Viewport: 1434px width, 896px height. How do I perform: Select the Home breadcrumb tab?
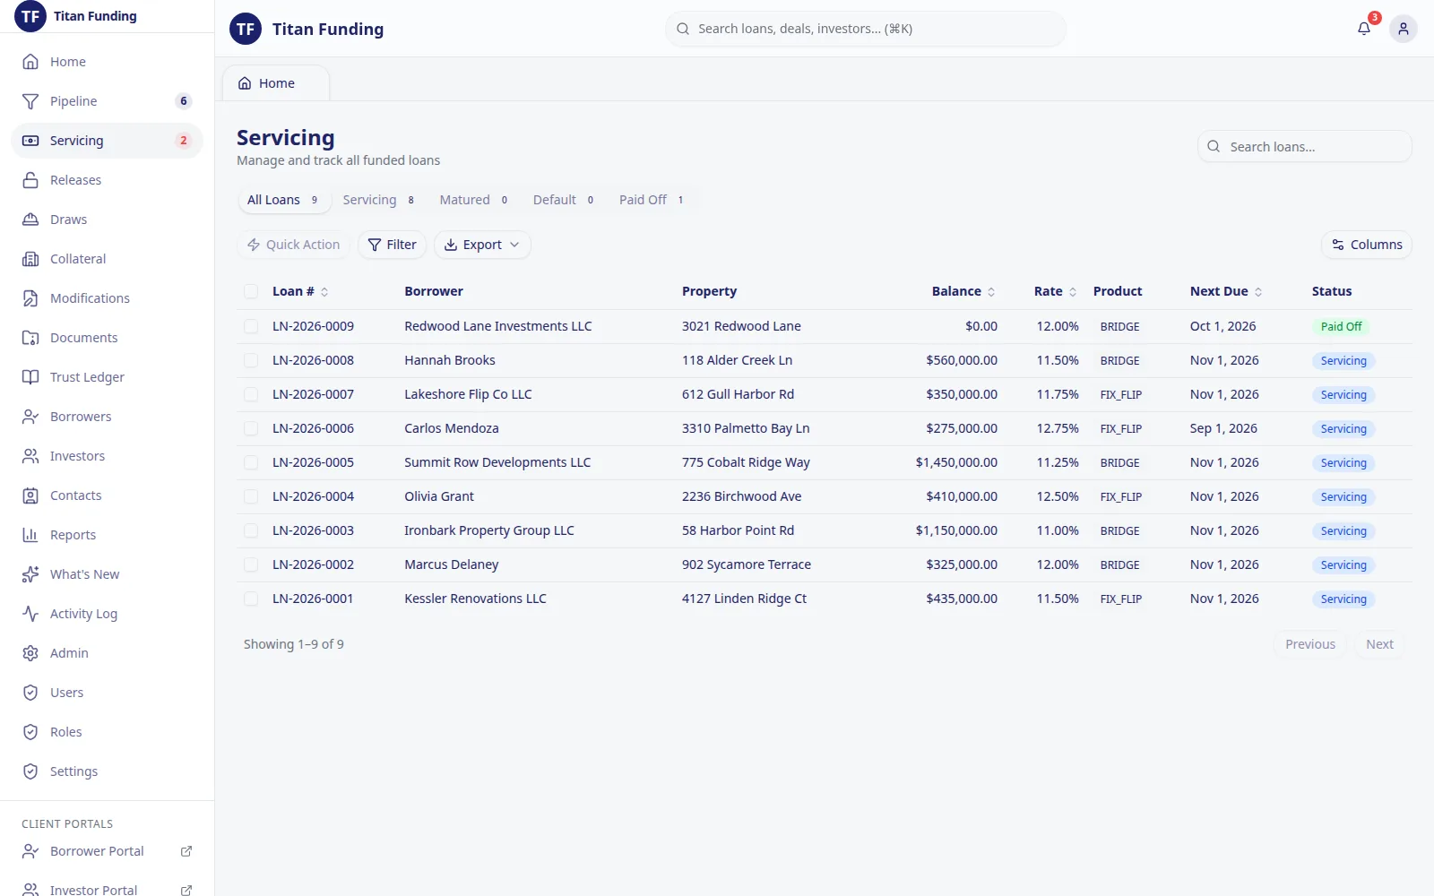point(276,83)
